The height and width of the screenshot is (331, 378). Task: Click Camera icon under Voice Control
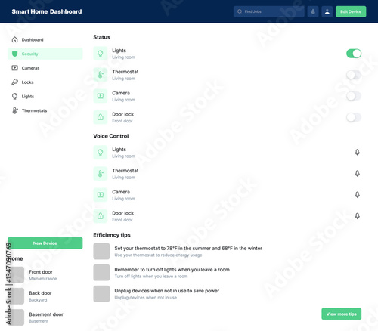click(x=101, y=195)
